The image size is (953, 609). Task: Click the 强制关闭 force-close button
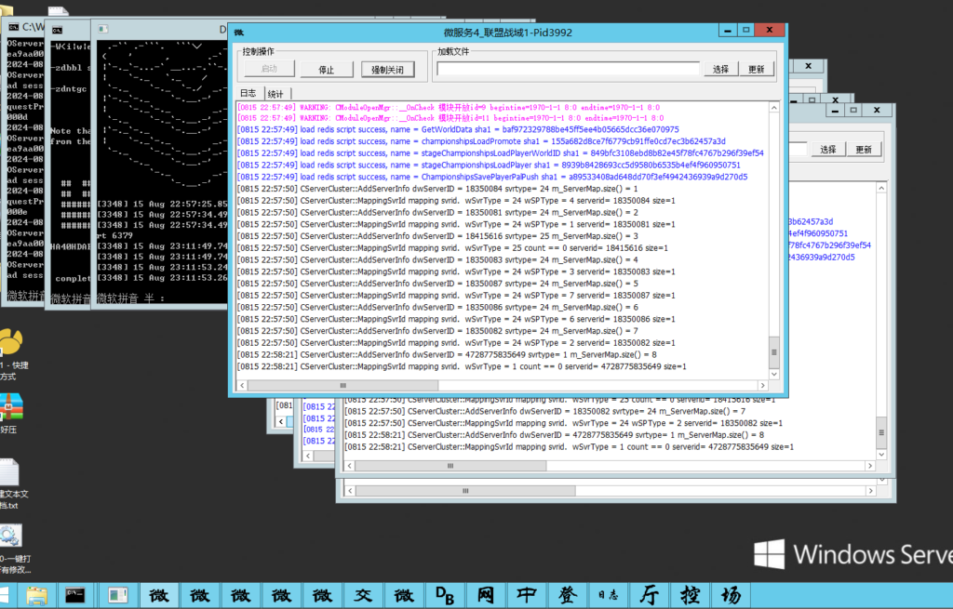pos(387,70)
